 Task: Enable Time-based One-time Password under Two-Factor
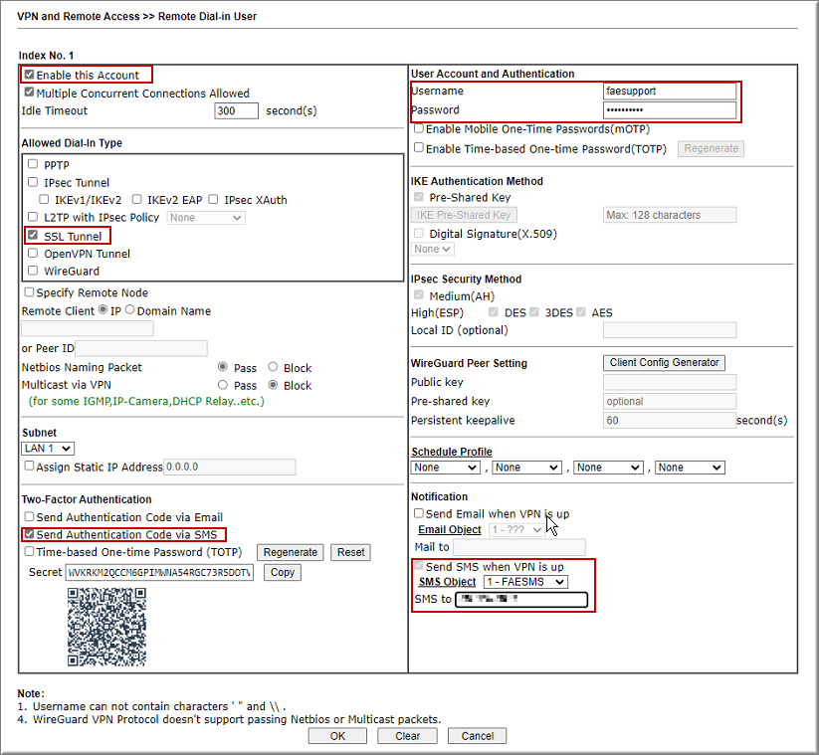pyautogui.click(x=30, y=551)
